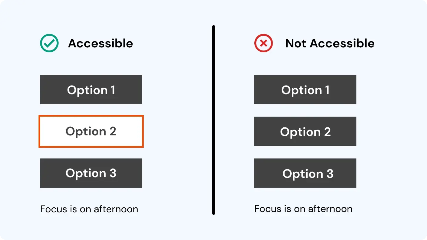The height and width of the screenshot is (240, 427).
Task: Click the black vertical divider line
Action: tap(213, 120)
